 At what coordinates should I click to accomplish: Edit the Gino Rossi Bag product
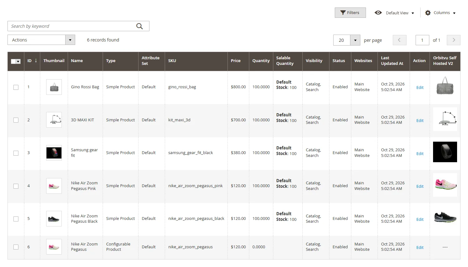tap(420, 88)
